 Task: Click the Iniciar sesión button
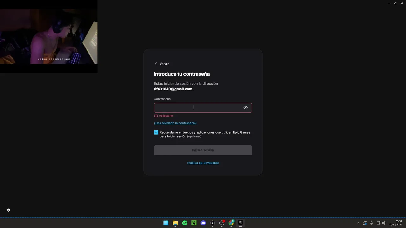pyautogui.click(x=203, y=150)
